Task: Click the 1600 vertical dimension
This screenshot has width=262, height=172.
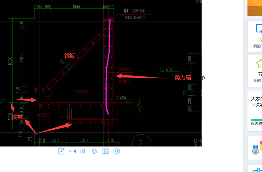Action: 10,61
